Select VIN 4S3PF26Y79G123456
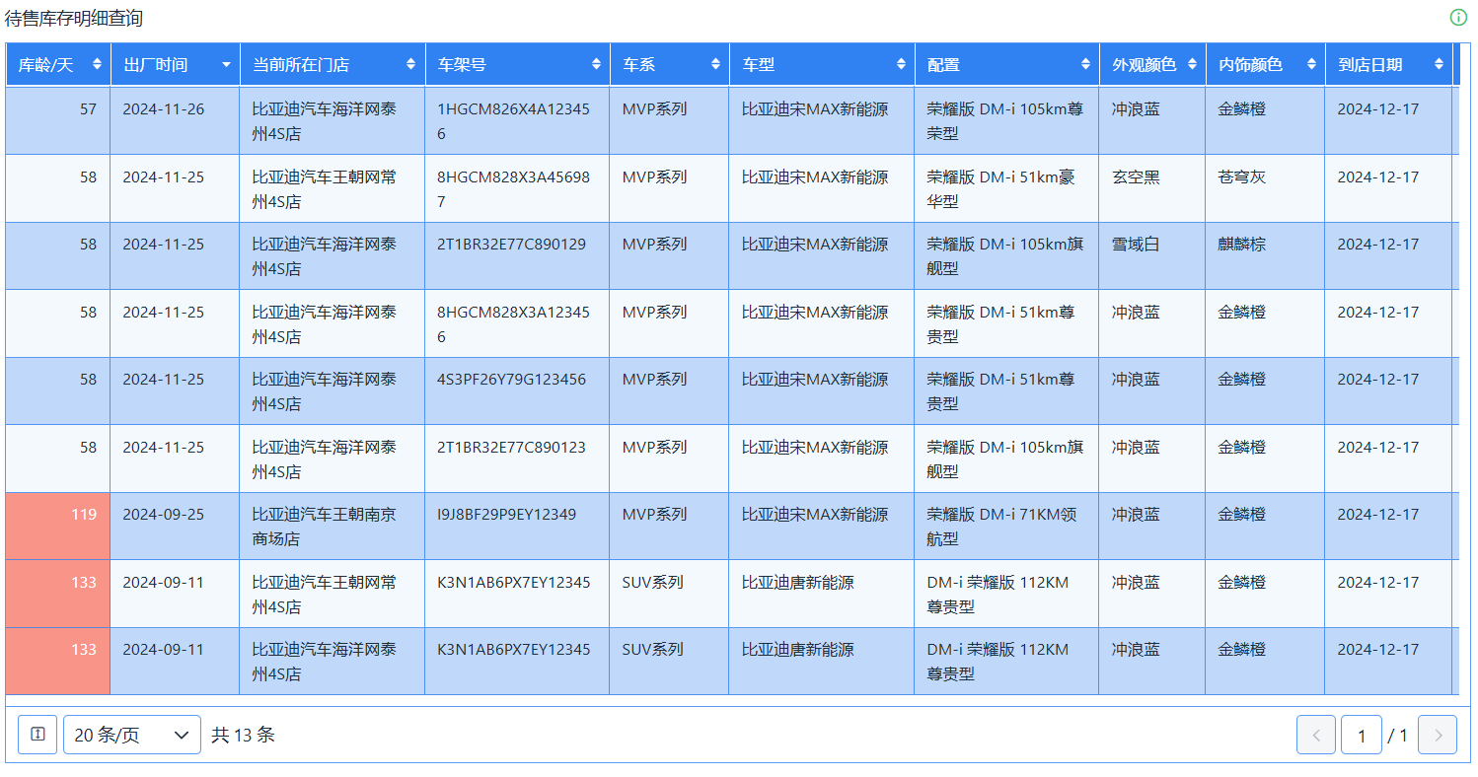The width and height of the screenshot is (1478, 777). [511, 379]
